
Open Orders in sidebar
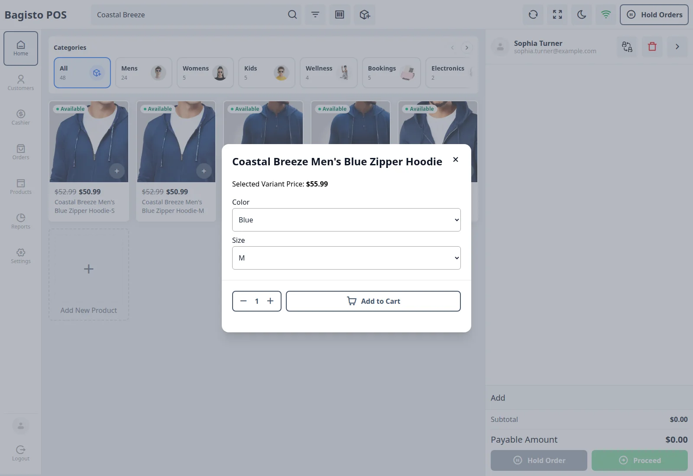pos(21,152)
